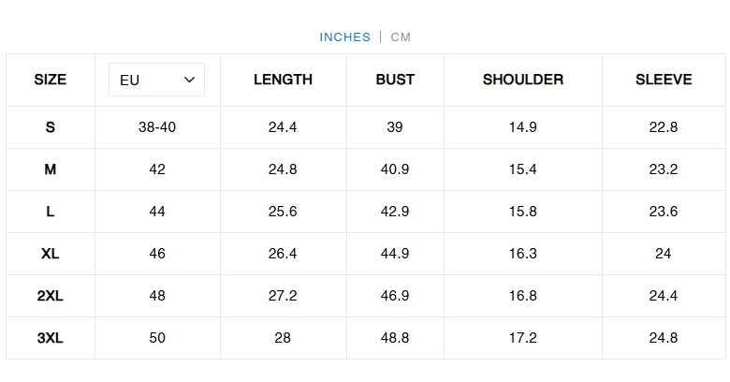Switch units to CM
Viewport: 730px width, 382px height.
pos(401,37)
